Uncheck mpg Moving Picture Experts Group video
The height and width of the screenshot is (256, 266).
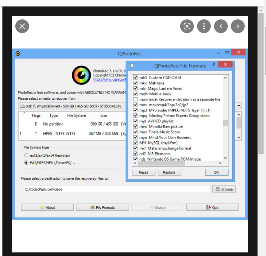click(135, 116)
